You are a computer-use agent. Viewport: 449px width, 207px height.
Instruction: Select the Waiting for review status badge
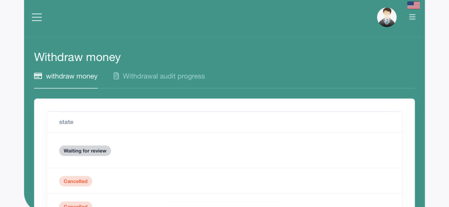click(85, 151)
